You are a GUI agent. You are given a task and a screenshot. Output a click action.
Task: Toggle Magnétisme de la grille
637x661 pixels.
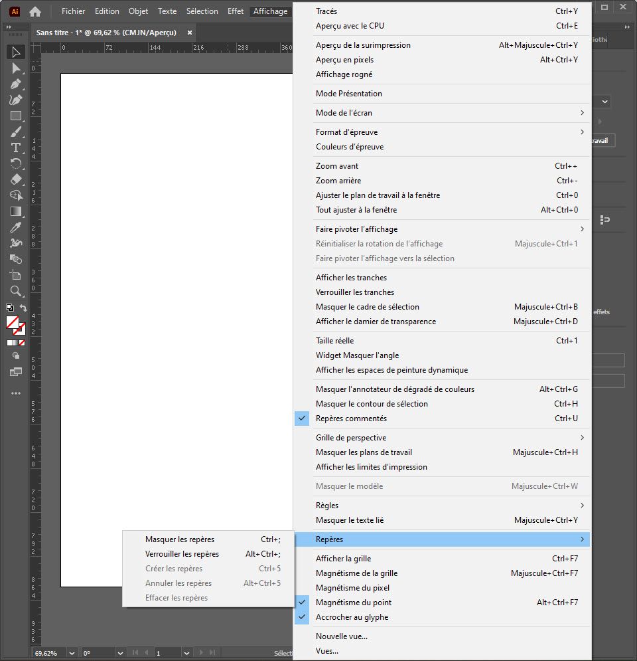tap(442, 573)
